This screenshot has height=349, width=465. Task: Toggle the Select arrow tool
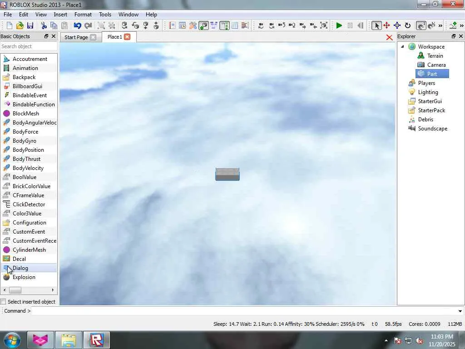tap(376, 25)
